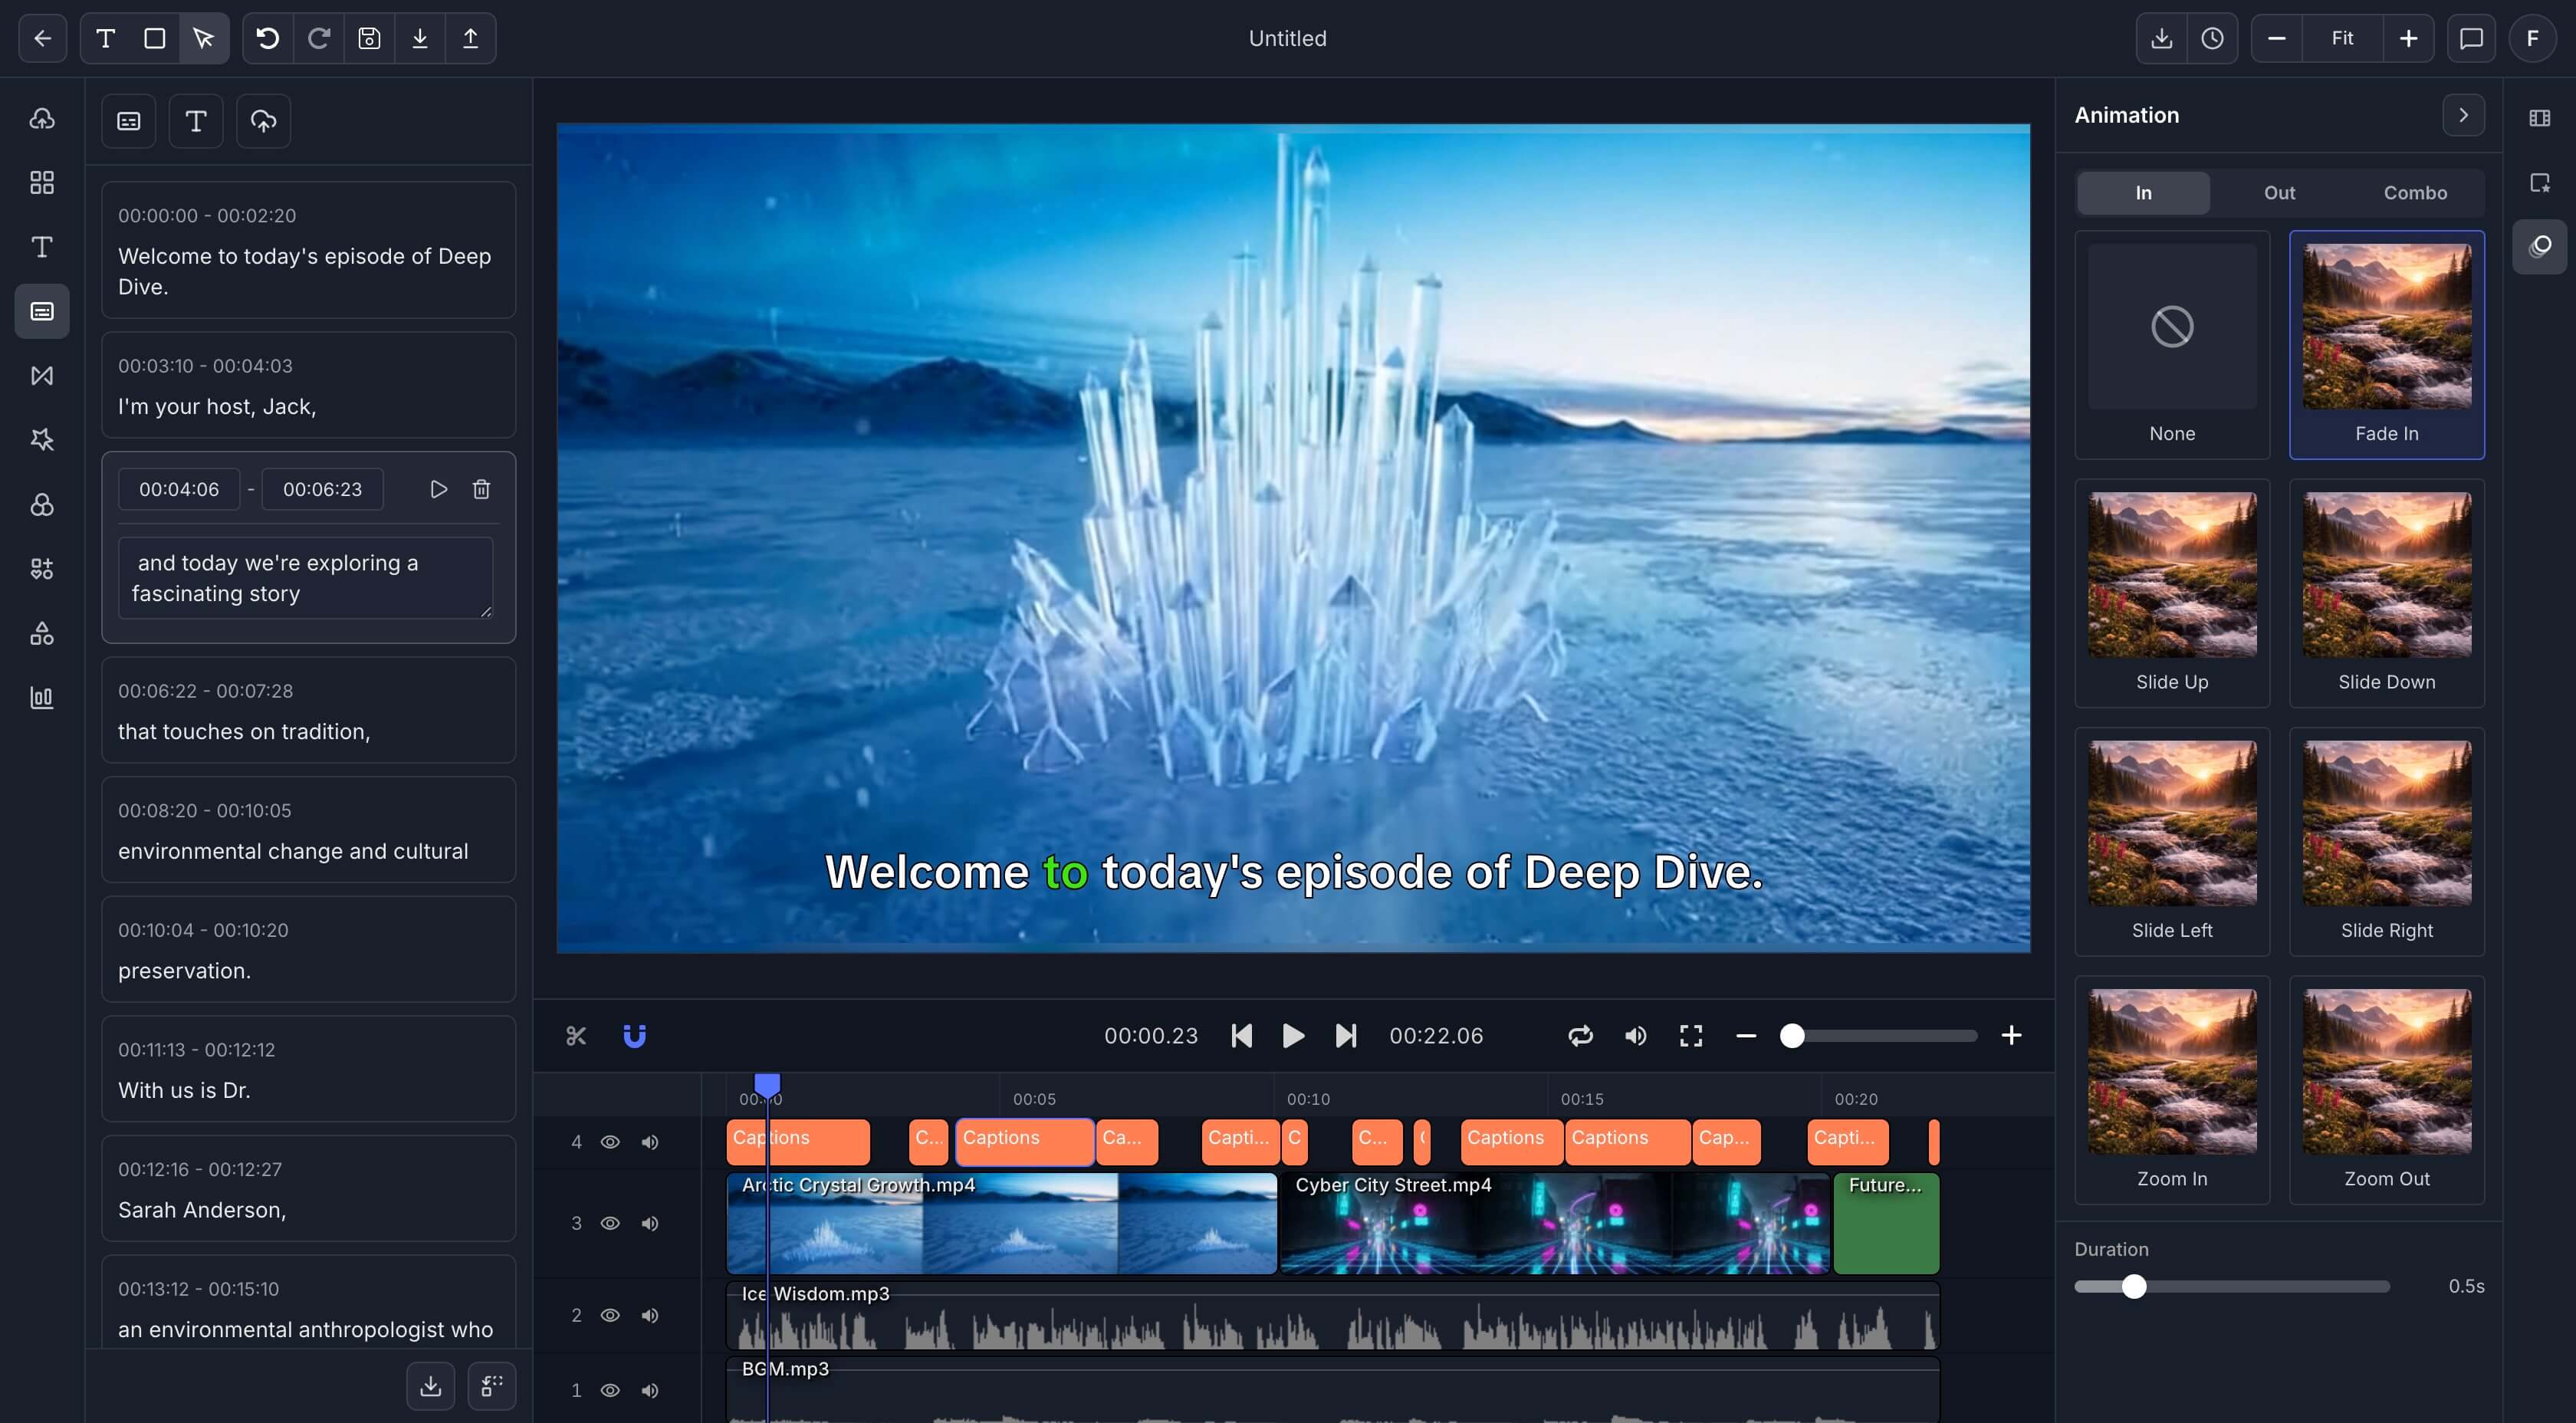Open the film strip icon in right rail
This screenshot has width=2576, height=1423.
coord(2539,118)
